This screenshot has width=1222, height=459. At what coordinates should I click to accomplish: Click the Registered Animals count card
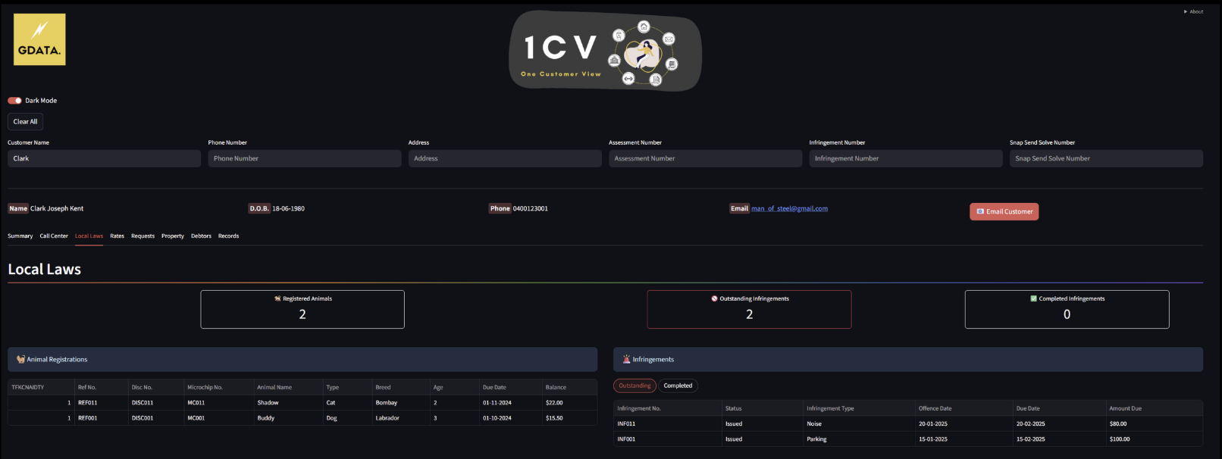302,309
